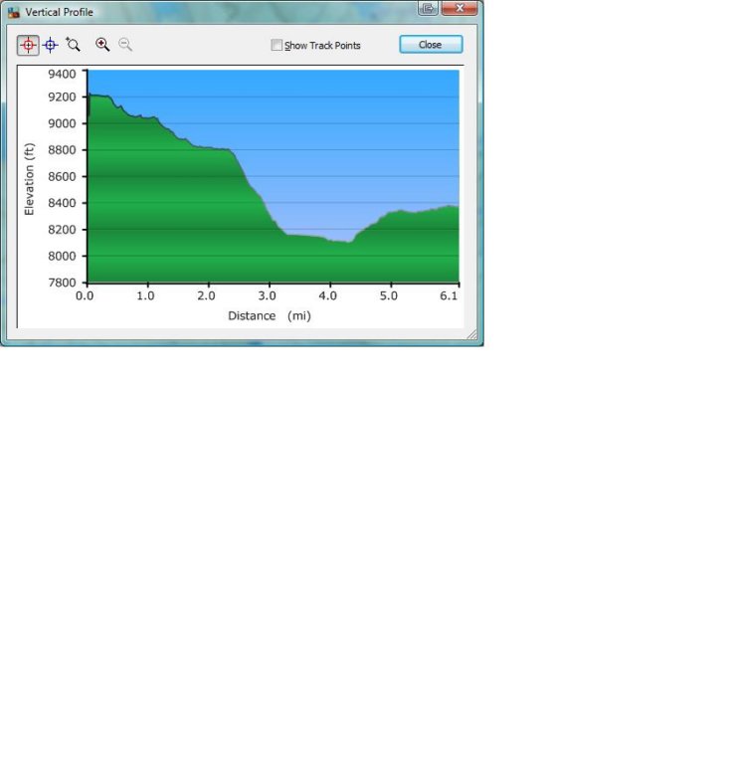Screen dimensions: 736x764
Task: Enable the Show Track Points checkbox
Action: click(x=276, y=46)
